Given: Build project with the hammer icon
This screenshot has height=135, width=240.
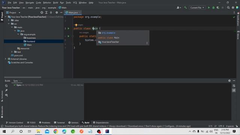Looking at the screenshot, I should (185, 7).
